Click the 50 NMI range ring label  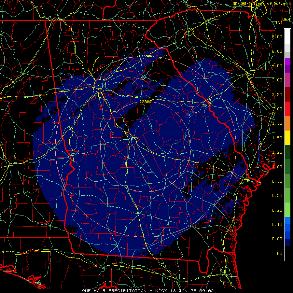point(146,102)
